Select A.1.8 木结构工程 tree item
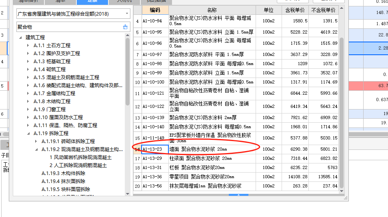Screen dimensions: 388x217 click(52, 102)
